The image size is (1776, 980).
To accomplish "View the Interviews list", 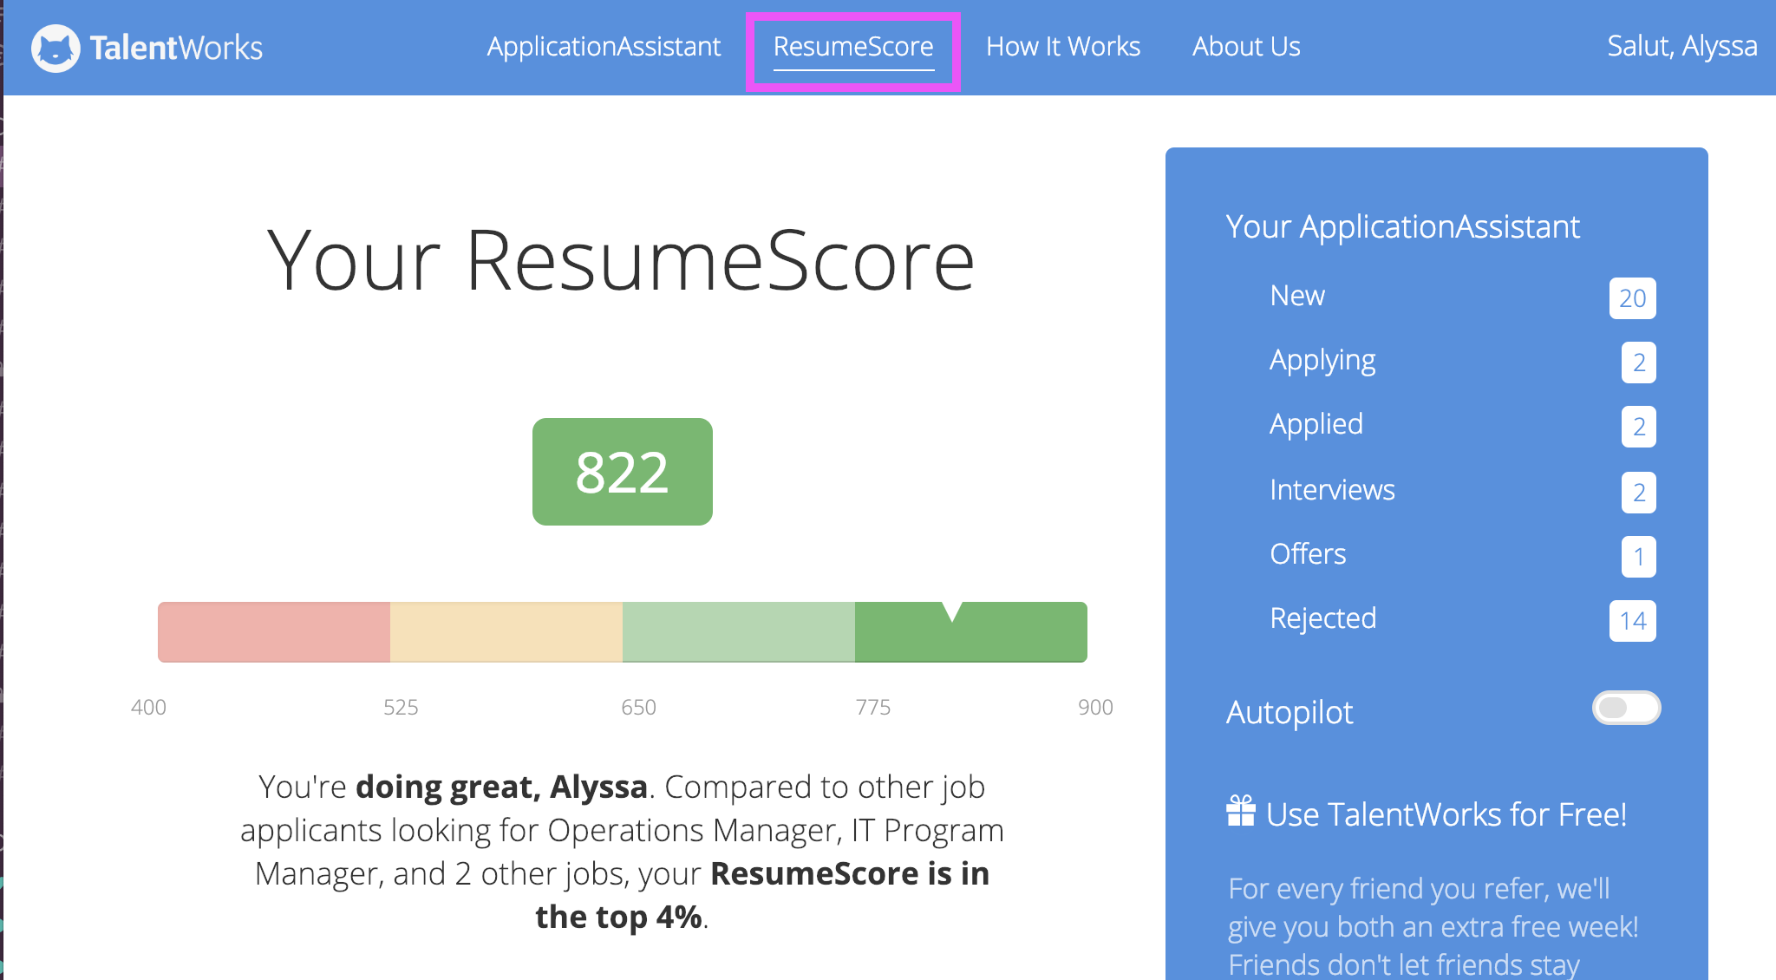I will point(1331,490).
